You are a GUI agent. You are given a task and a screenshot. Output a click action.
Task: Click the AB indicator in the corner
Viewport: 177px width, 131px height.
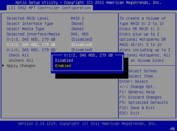[173, 129]
